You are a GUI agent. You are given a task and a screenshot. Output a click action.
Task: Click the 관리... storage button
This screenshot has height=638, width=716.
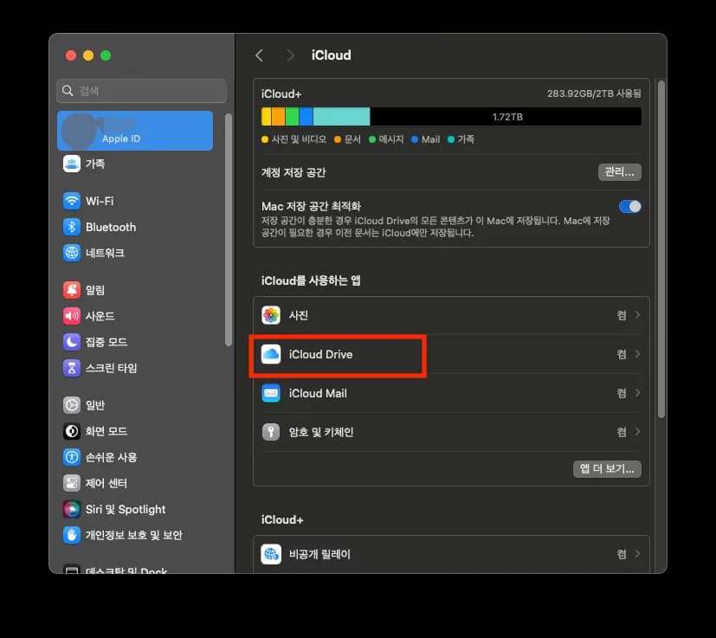pyautogui.click(x=619, y=171)
